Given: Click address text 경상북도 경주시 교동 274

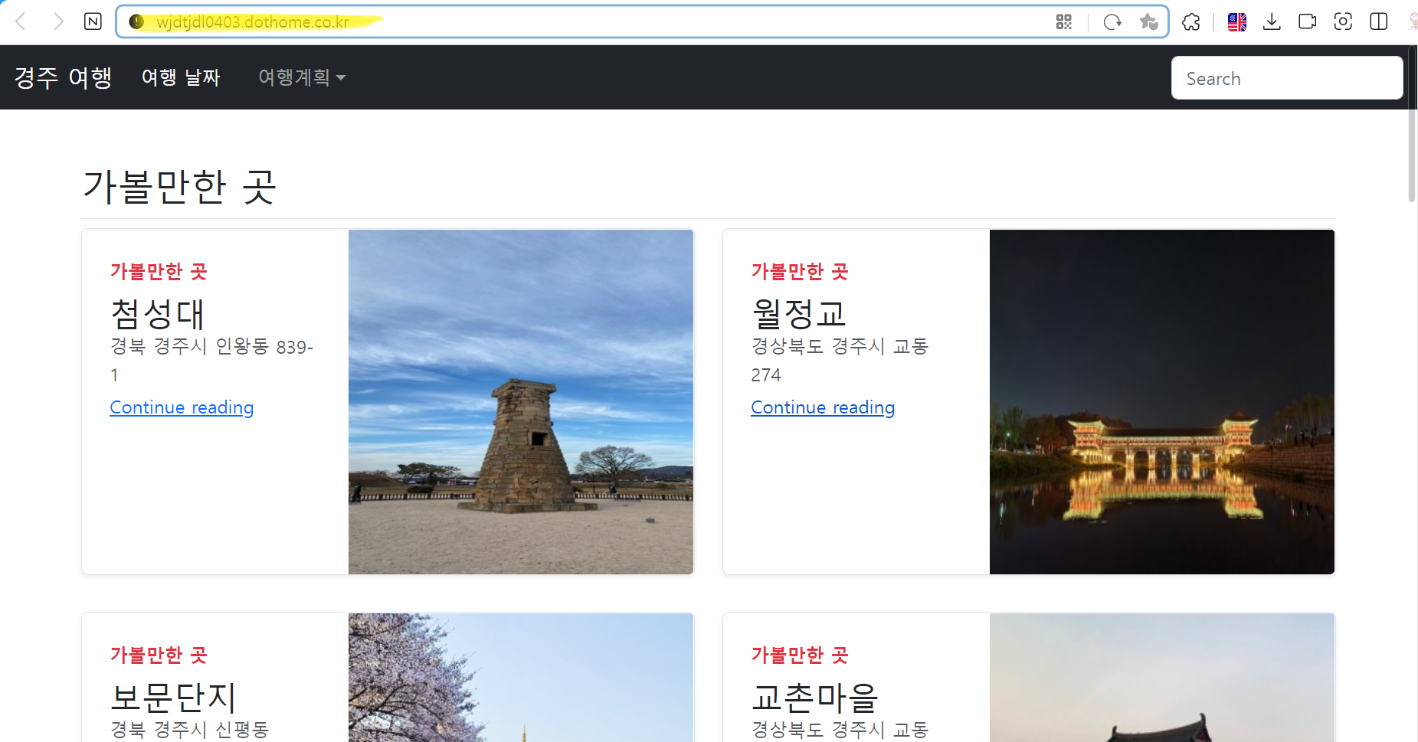Looking at the screenshot, I should coord(840,361).
